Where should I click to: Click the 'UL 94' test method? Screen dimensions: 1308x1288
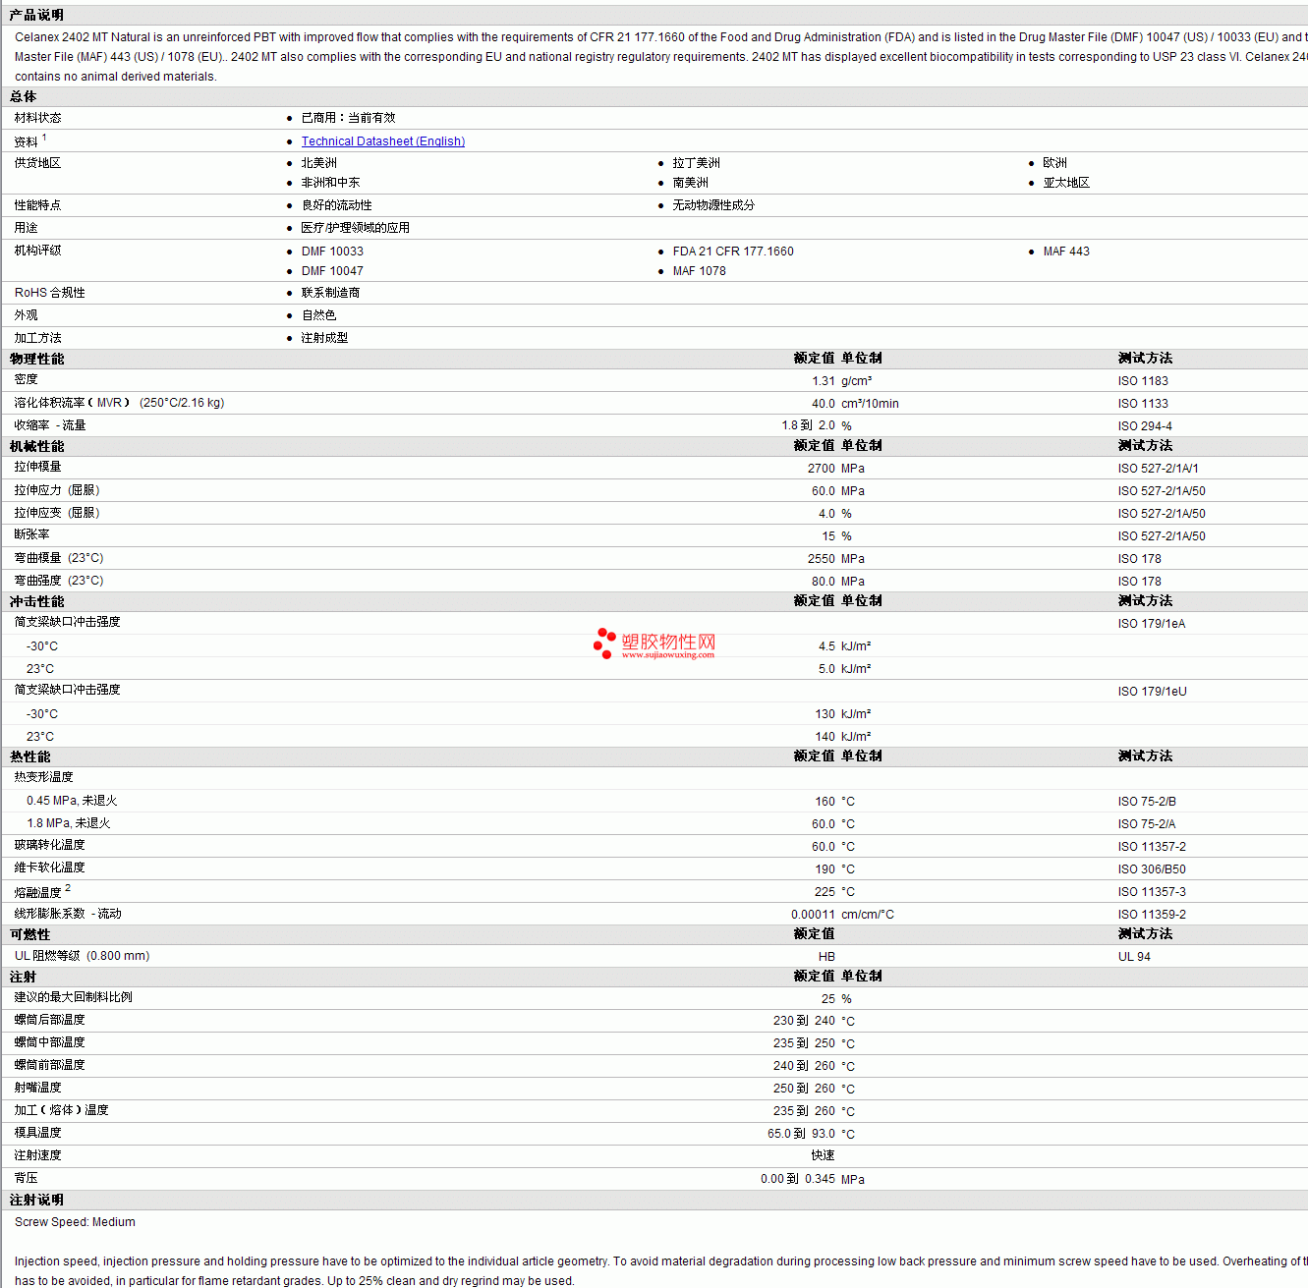1134,957
